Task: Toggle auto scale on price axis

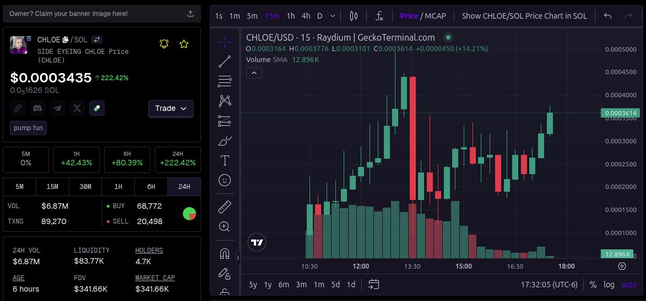Action: (629, 285)
